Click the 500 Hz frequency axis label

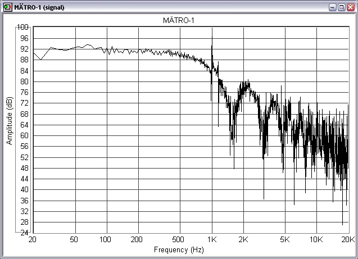pos(178,239)
